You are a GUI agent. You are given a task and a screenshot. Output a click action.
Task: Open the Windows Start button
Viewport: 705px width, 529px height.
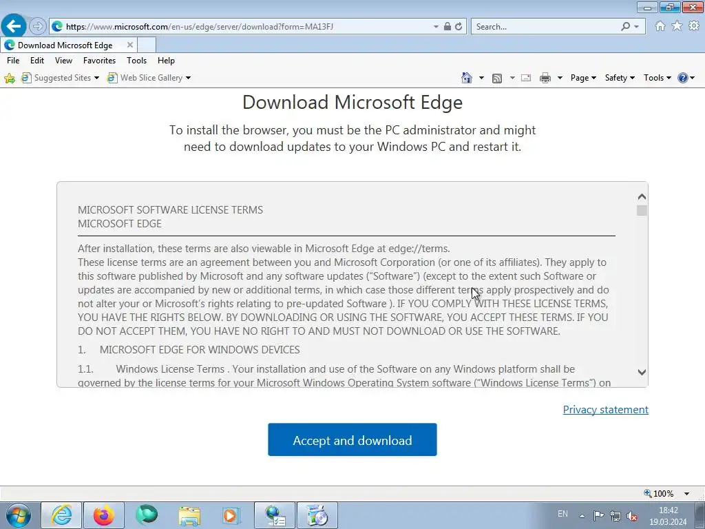click(x=19, y=515)
